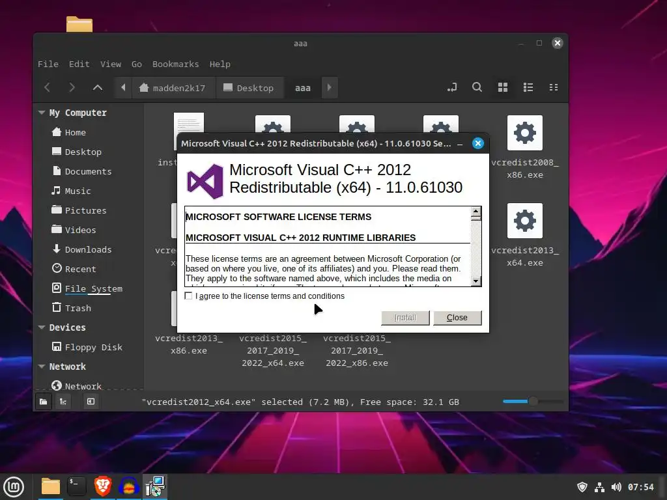This screenshot has height=500, width=667.
Task: Adjust the icon zoom slider
Action: pos(533,401)
